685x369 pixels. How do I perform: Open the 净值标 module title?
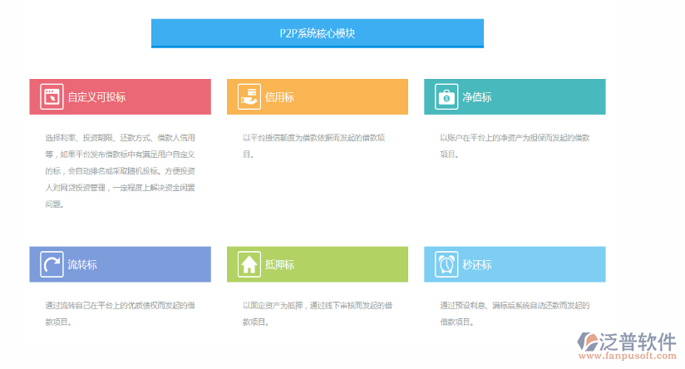coord(476,97)
